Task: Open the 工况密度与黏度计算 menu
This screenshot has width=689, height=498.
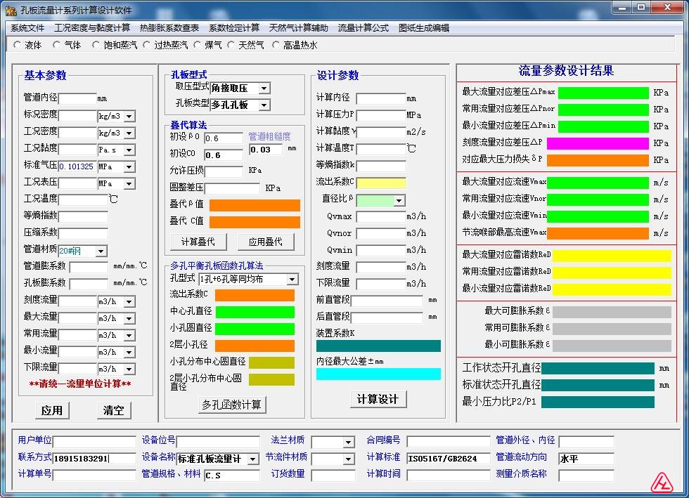Action: point(92,28)
